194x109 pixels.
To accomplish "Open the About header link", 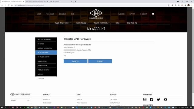I will [39, 14].
